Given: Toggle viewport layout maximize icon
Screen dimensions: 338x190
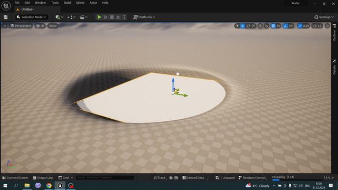Looking at the screenshot, I should [x=327, y=26].
